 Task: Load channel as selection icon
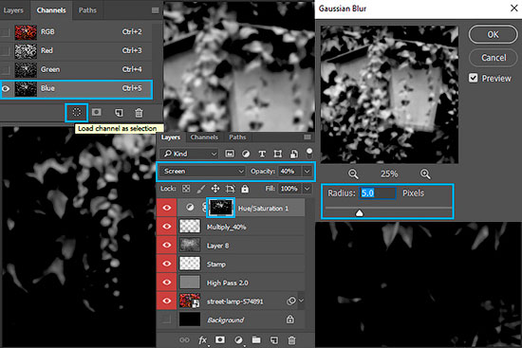click(77, 112)
